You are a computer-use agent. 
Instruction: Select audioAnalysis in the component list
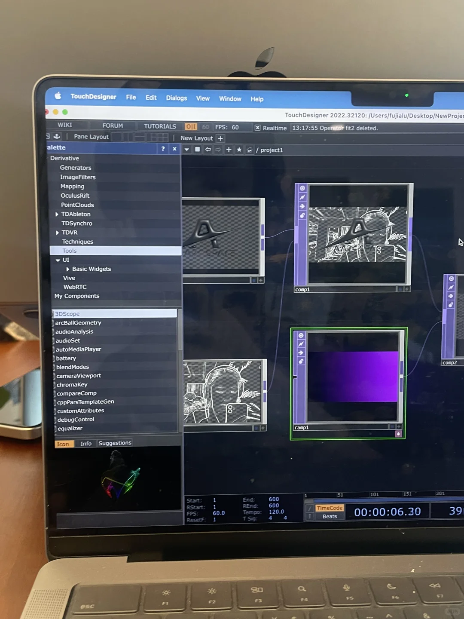coord(74,332)
